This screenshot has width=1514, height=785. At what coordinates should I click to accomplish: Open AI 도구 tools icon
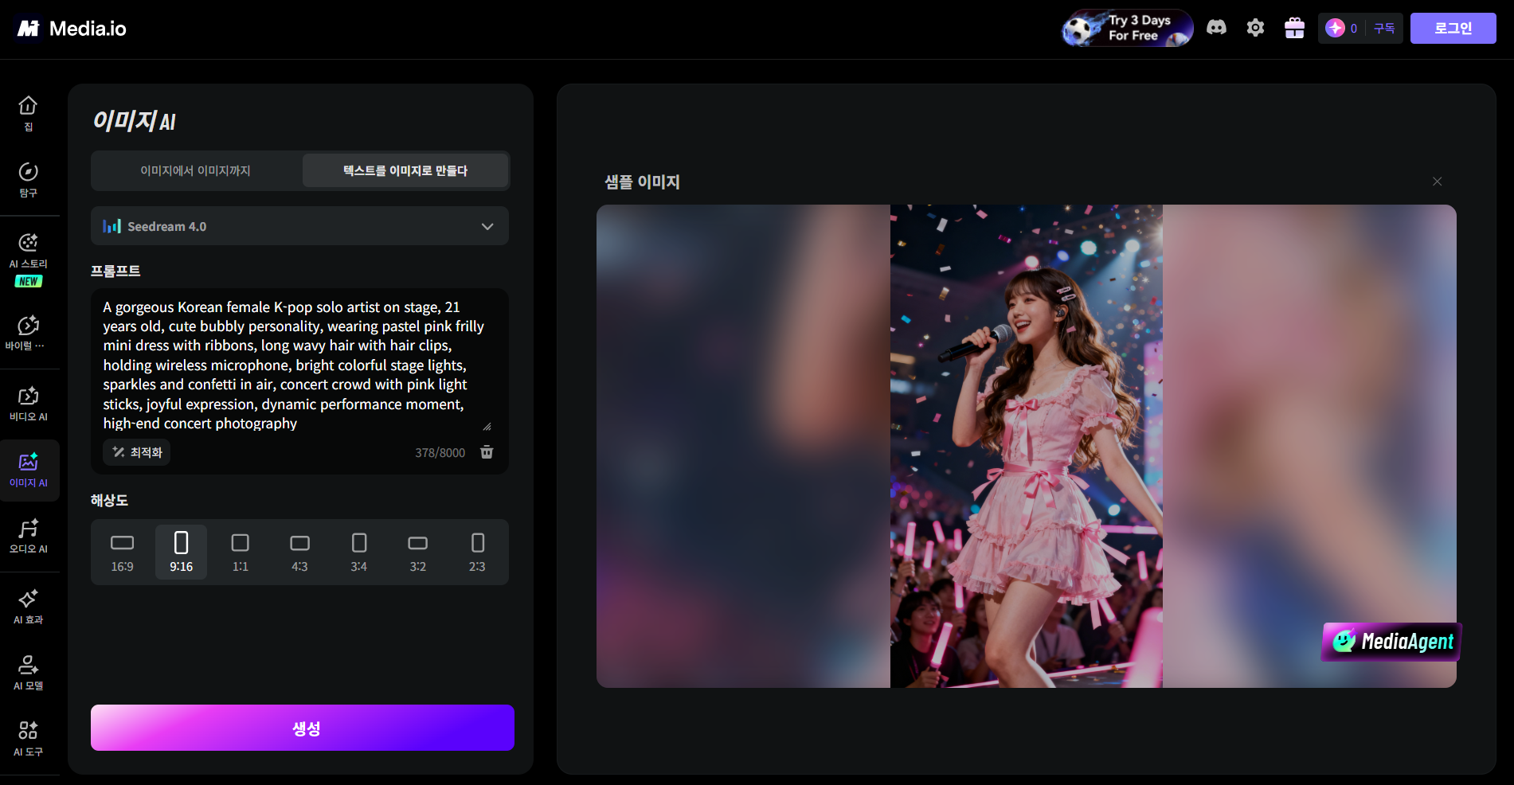29,739
